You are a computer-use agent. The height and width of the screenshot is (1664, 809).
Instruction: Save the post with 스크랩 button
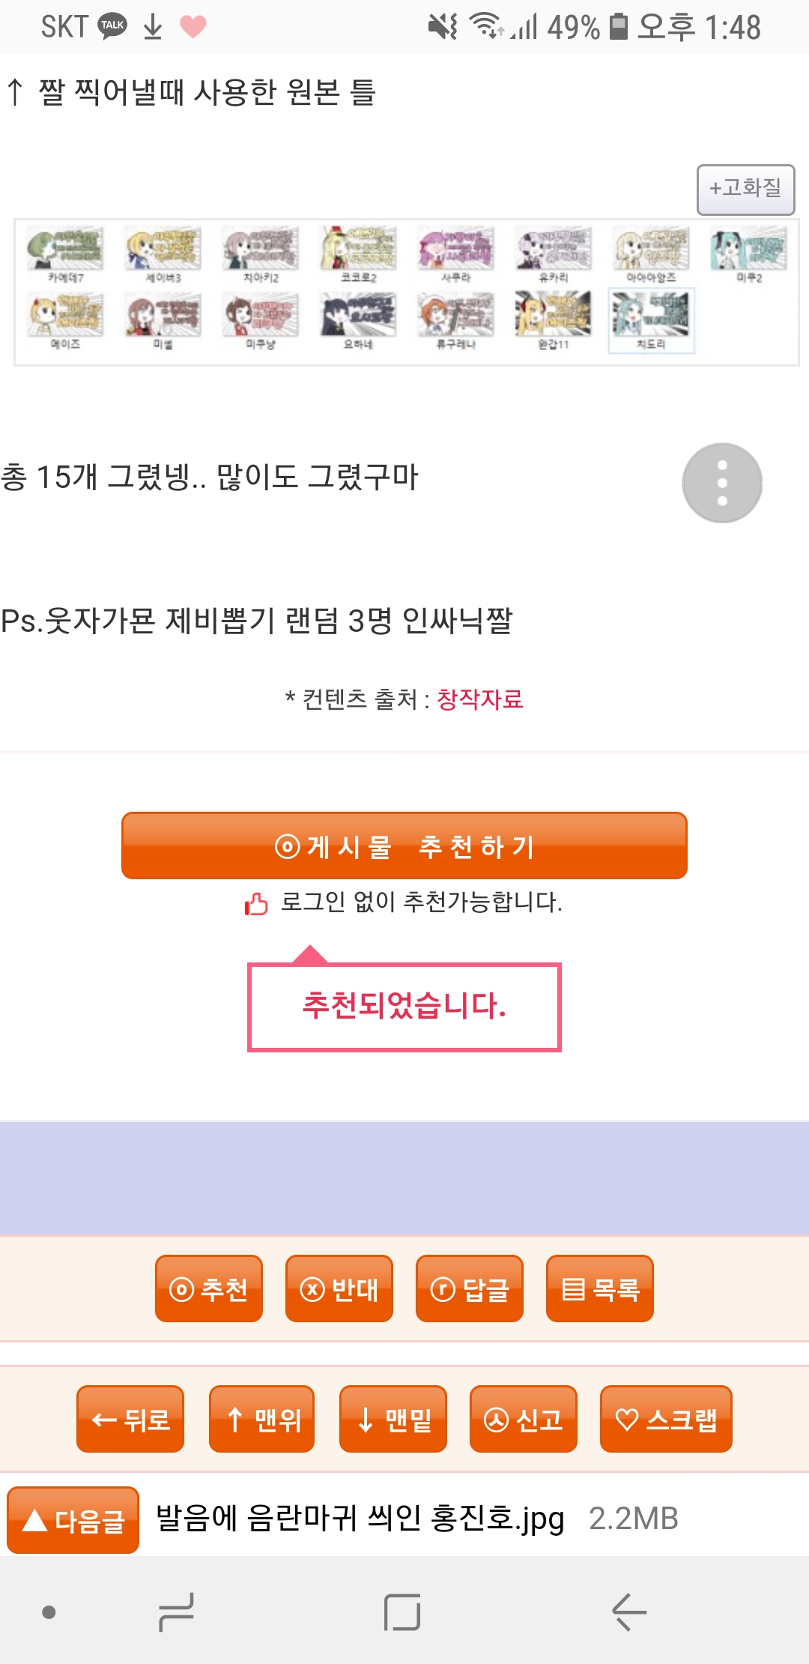[666, 1419]
